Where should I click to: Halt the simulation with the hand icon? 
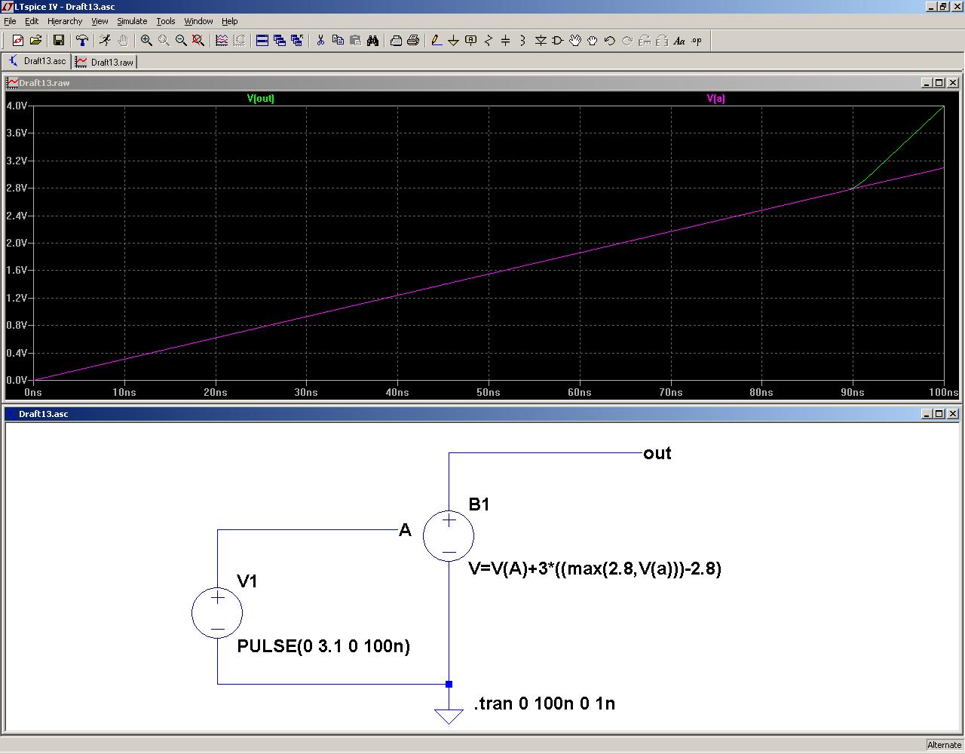pos(123,41)
